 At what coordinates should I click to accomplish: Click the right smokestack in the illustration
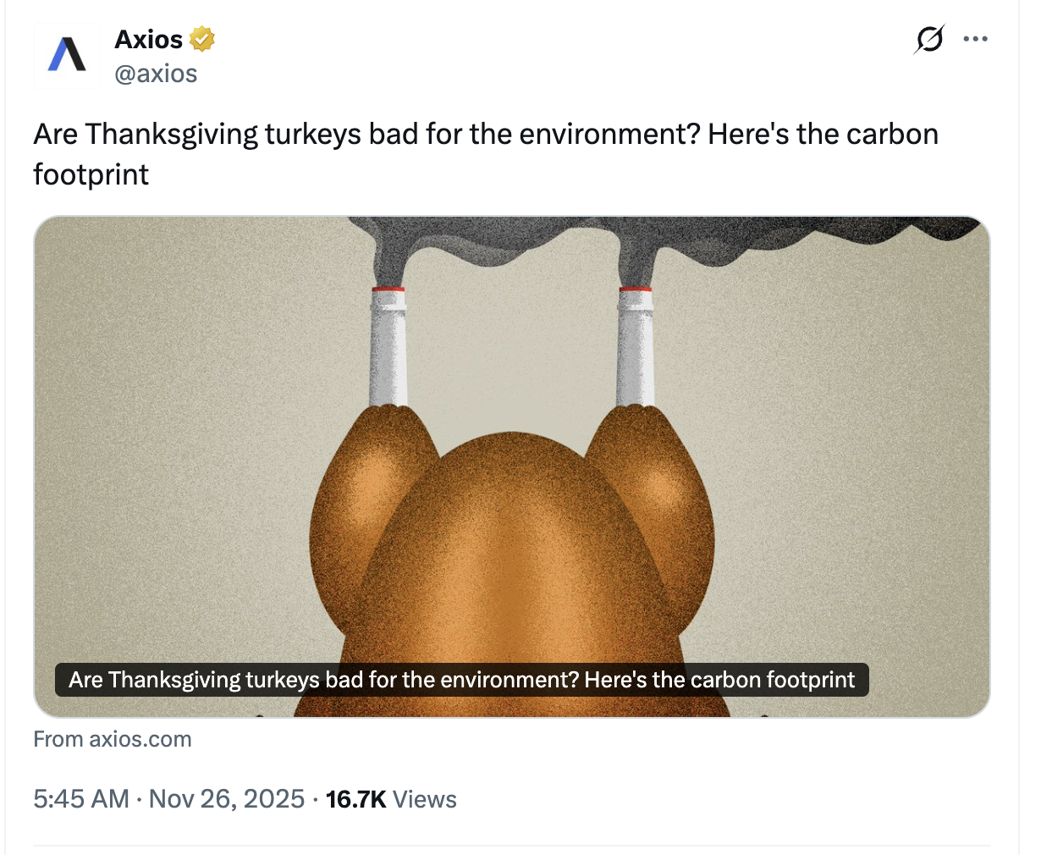point(636,347)
